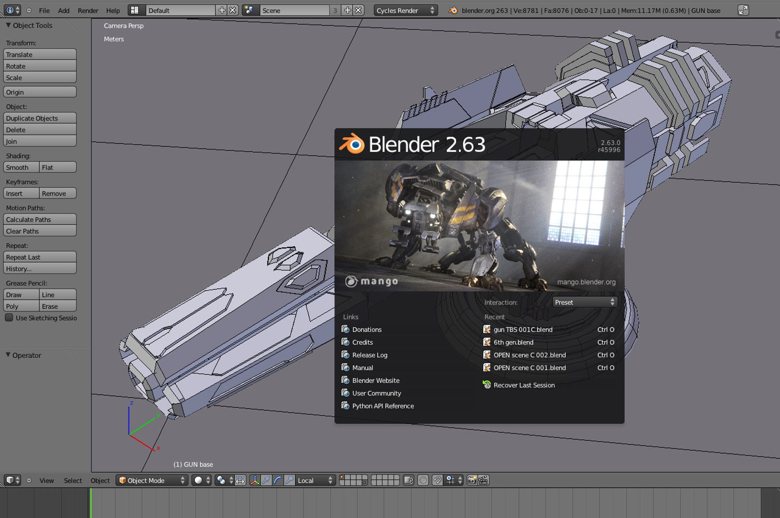Add a new scene with the plus icon
Viewport: 780px width, 518px height.
click(348, 10)
